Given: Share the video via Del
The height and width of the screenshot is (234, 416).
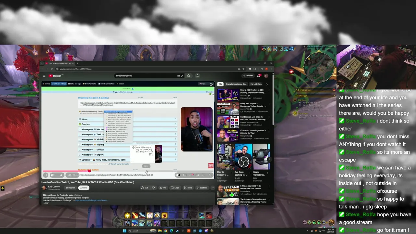Looking at the screenshot, I should pos(163,188).
